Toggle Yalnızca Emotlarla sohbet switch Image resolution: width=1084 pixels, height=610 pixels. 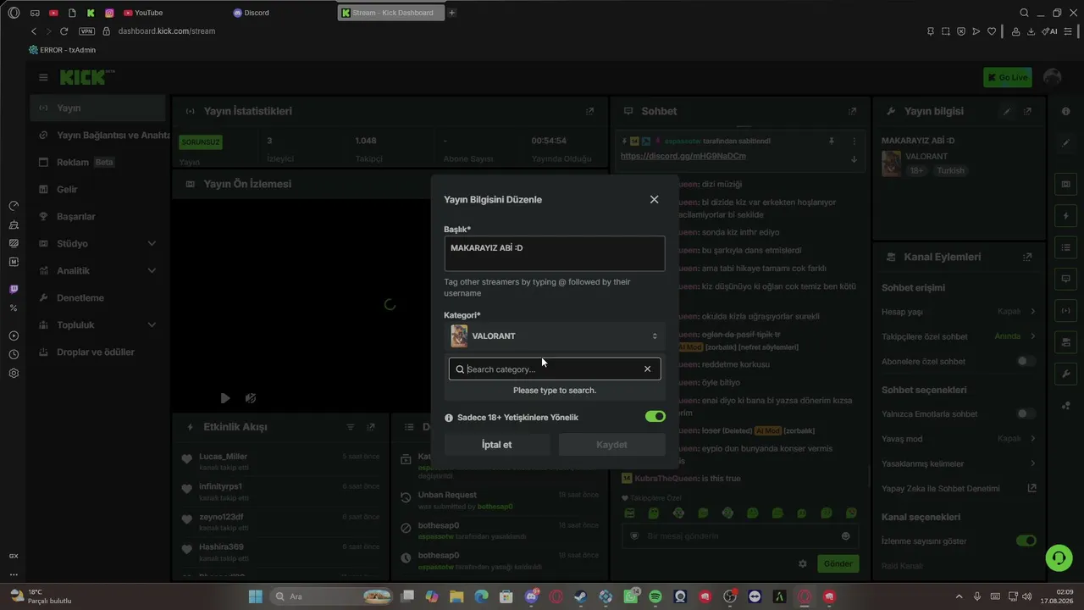click(x=1026, y=414)
